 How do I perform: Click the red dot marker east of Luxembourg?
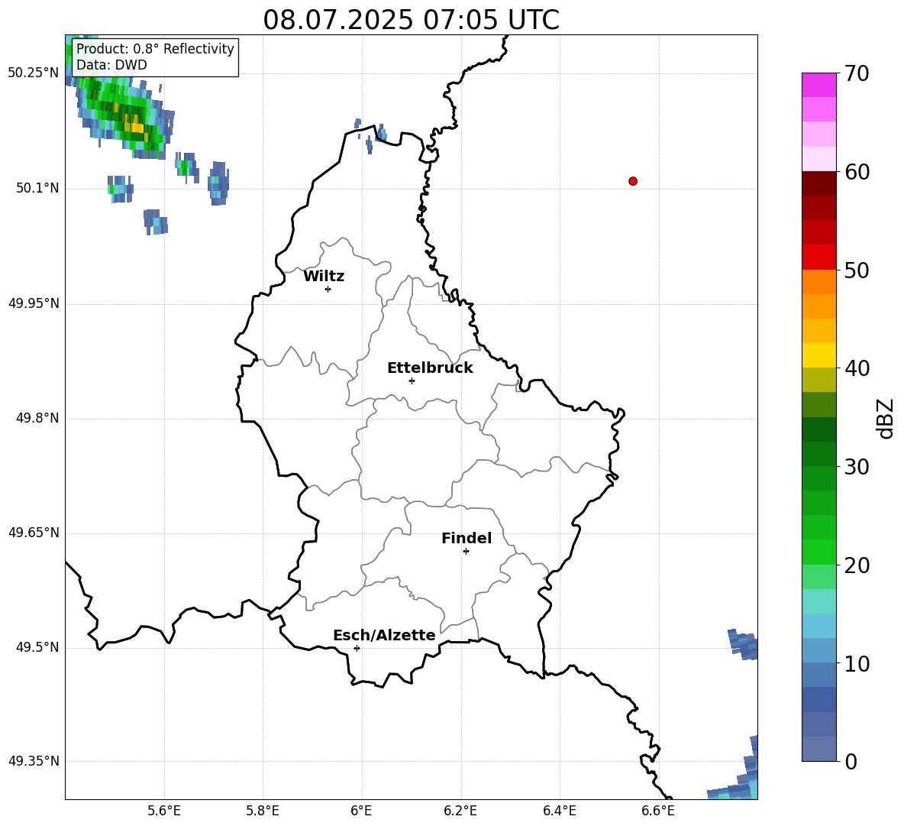633,181
